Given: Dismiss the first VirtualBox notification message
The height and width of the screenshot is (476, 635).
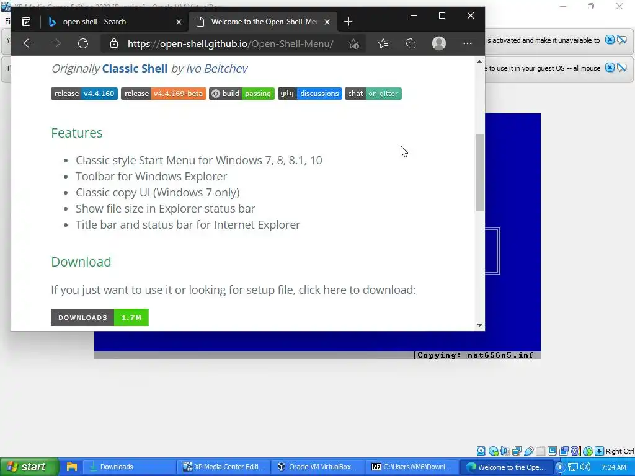Looking at the screenshot, I should tap(610, 40).
